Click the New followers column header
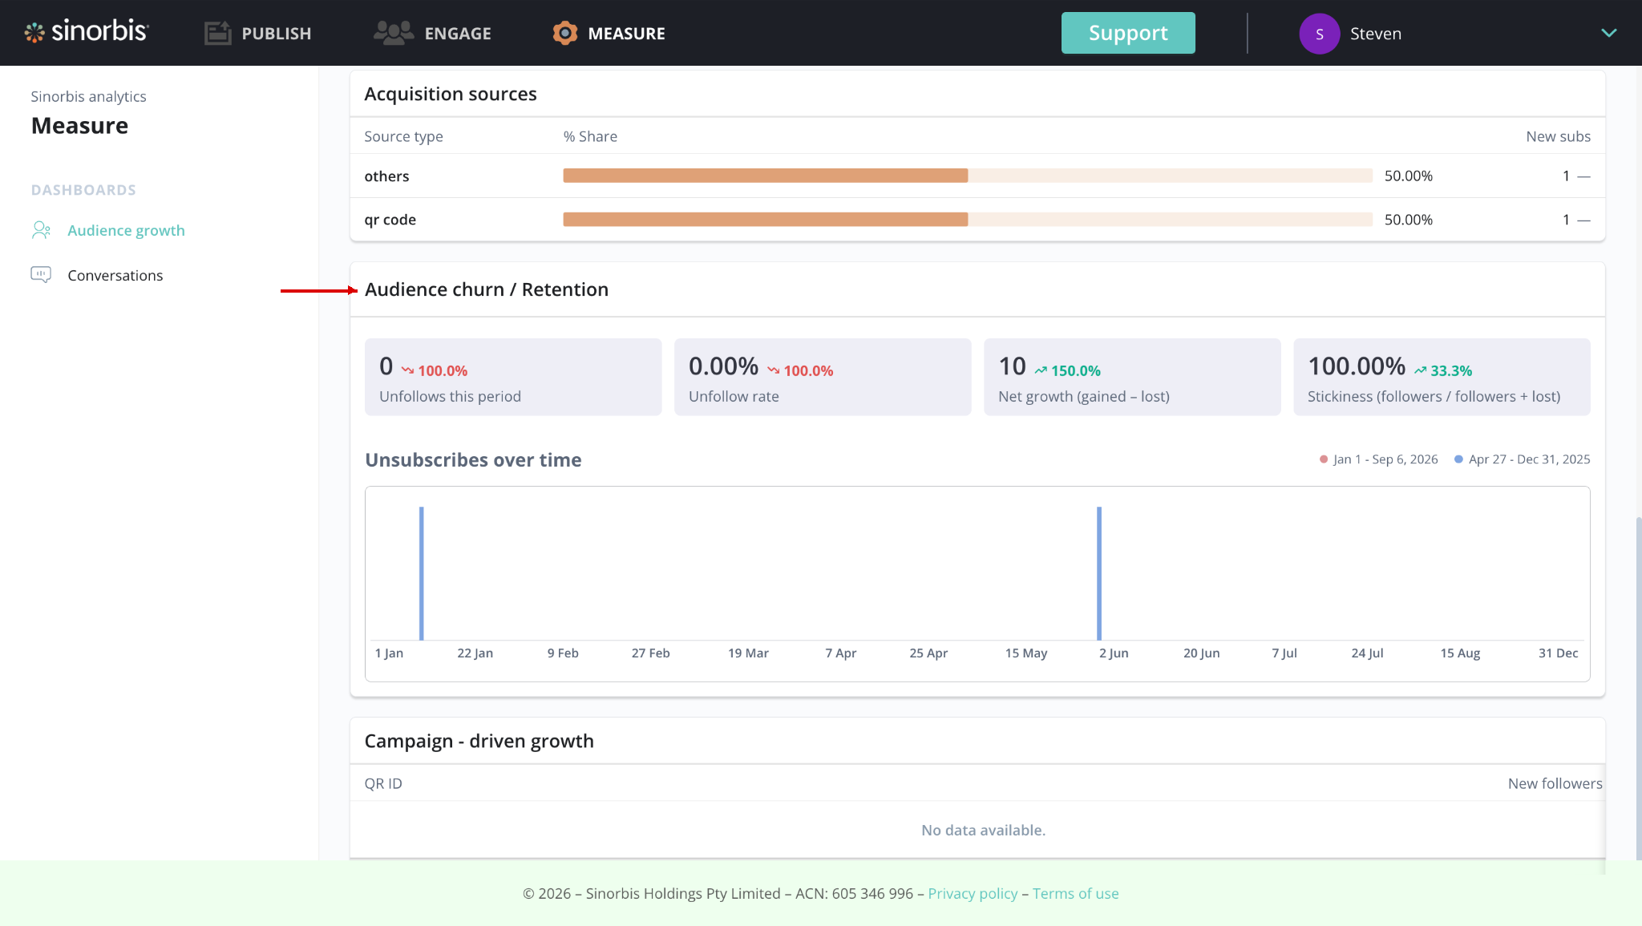This screenshot has width=1642, height=926. pyautogui.click(x=1555, y=783)
